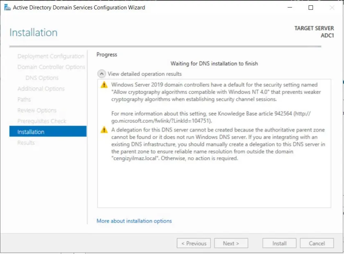The width and height of the screenshot is (344, 254).
Task: Click the first warning icon about cryptography algorithms
Action: [104, 85]
